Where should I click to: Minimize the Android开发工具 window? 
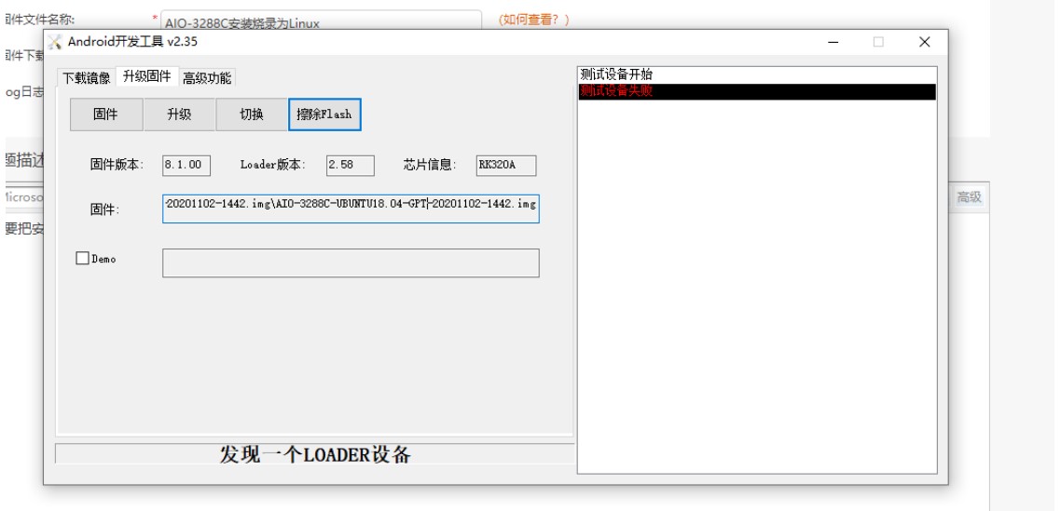pos(833,42)
